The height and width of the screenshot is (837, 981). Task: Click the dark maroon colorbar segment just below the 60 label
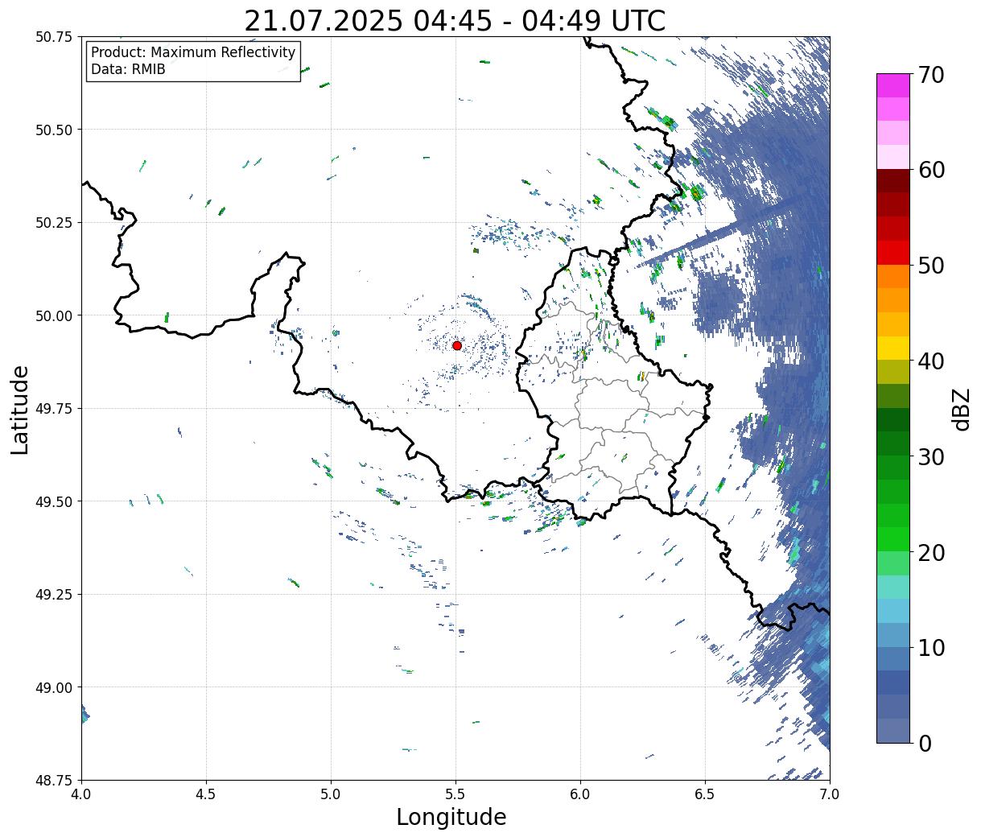[x=893, y=181]
